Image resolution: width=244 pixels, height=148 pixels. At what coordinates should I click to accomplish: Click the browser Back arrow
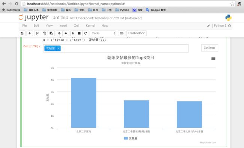(x=4, y=4)
